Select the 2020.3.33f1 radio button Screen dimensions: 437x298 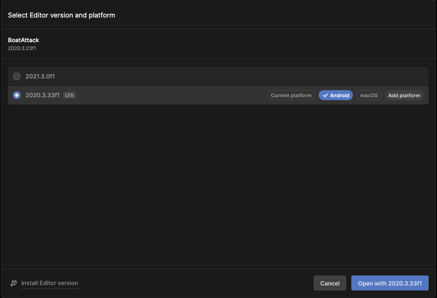[x=17, y=95]
